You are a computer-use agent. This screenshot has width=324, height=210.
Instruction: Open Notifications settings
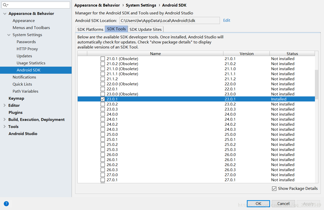(24, 77)
